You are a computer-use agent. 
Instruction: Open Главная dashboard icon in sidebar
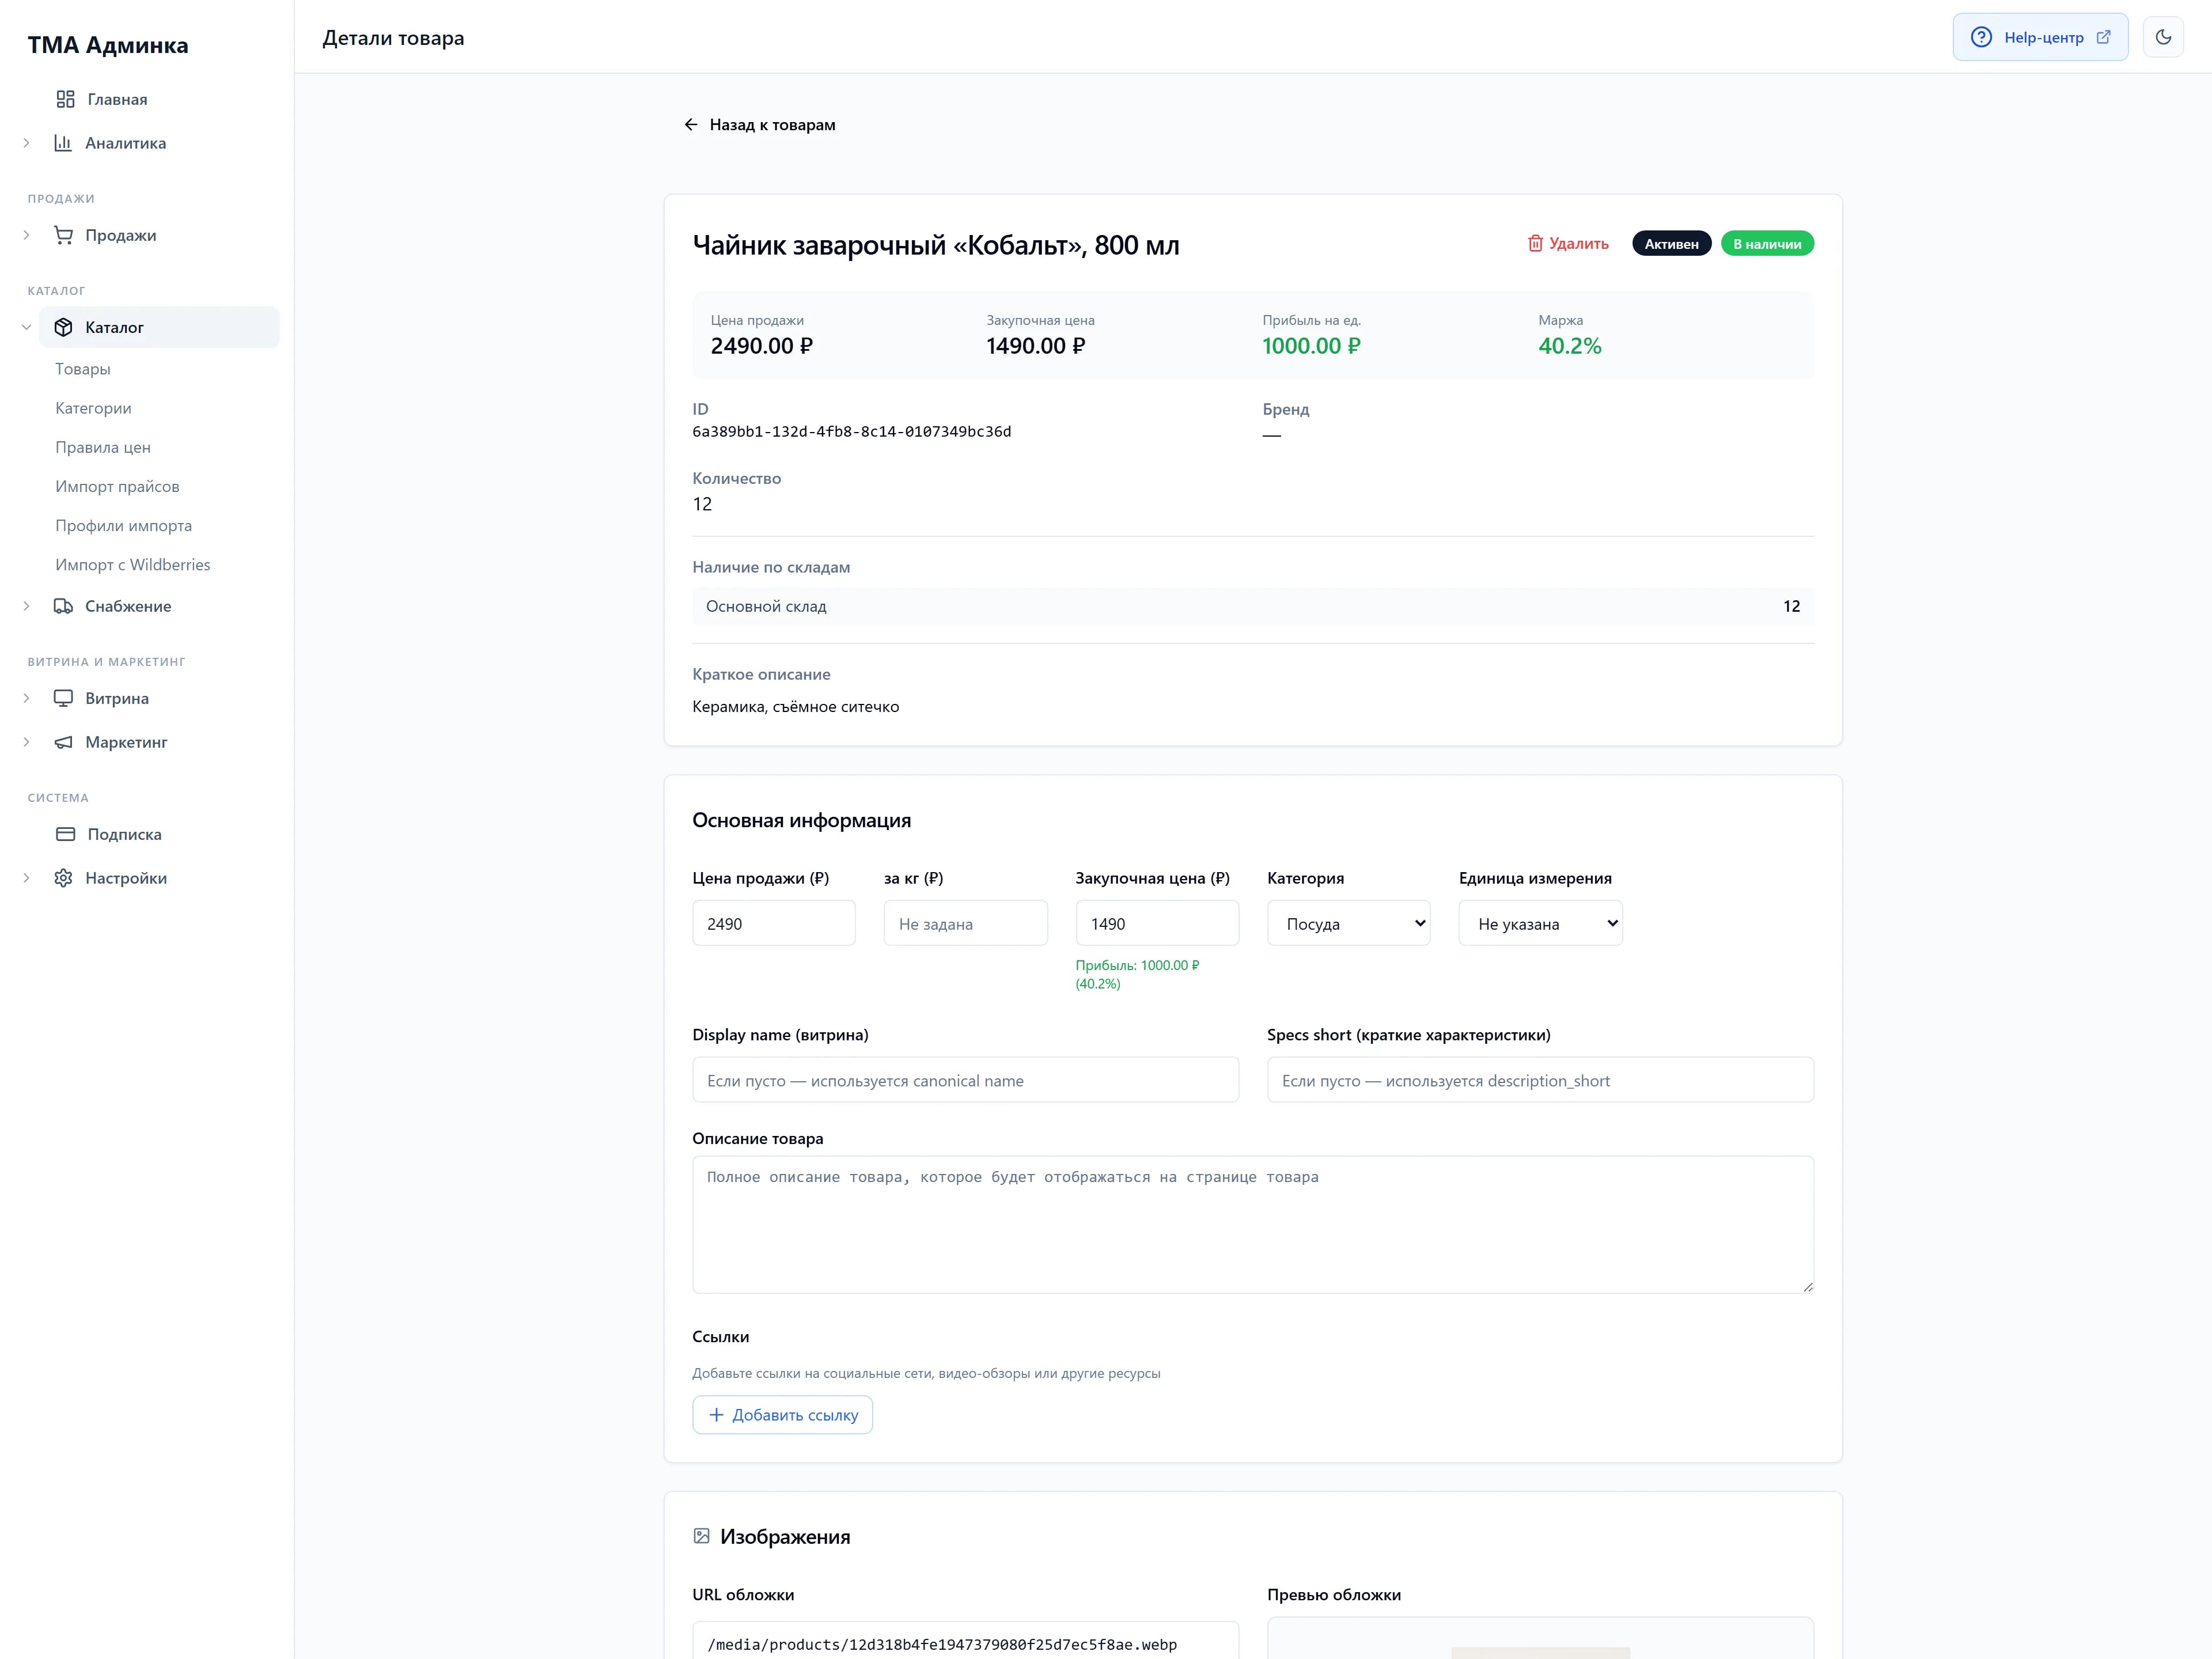(66, 99)
